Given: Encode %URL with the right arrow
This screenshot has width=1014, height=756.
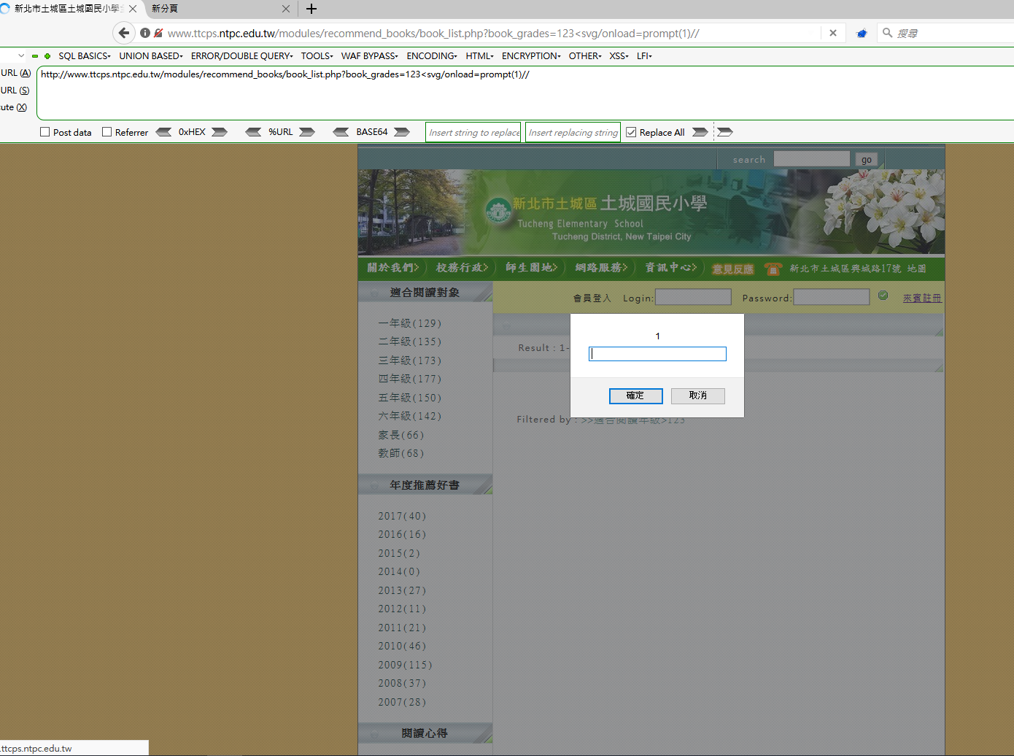Looking at the screenshot, I should [307, 132].
